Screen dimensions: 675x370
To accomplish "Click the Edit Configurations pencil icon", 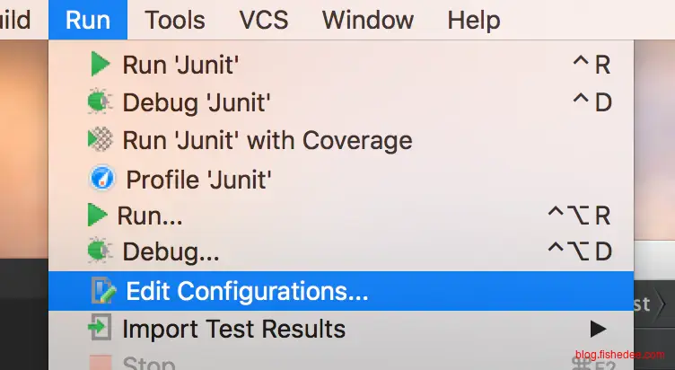I will point(104,291).
